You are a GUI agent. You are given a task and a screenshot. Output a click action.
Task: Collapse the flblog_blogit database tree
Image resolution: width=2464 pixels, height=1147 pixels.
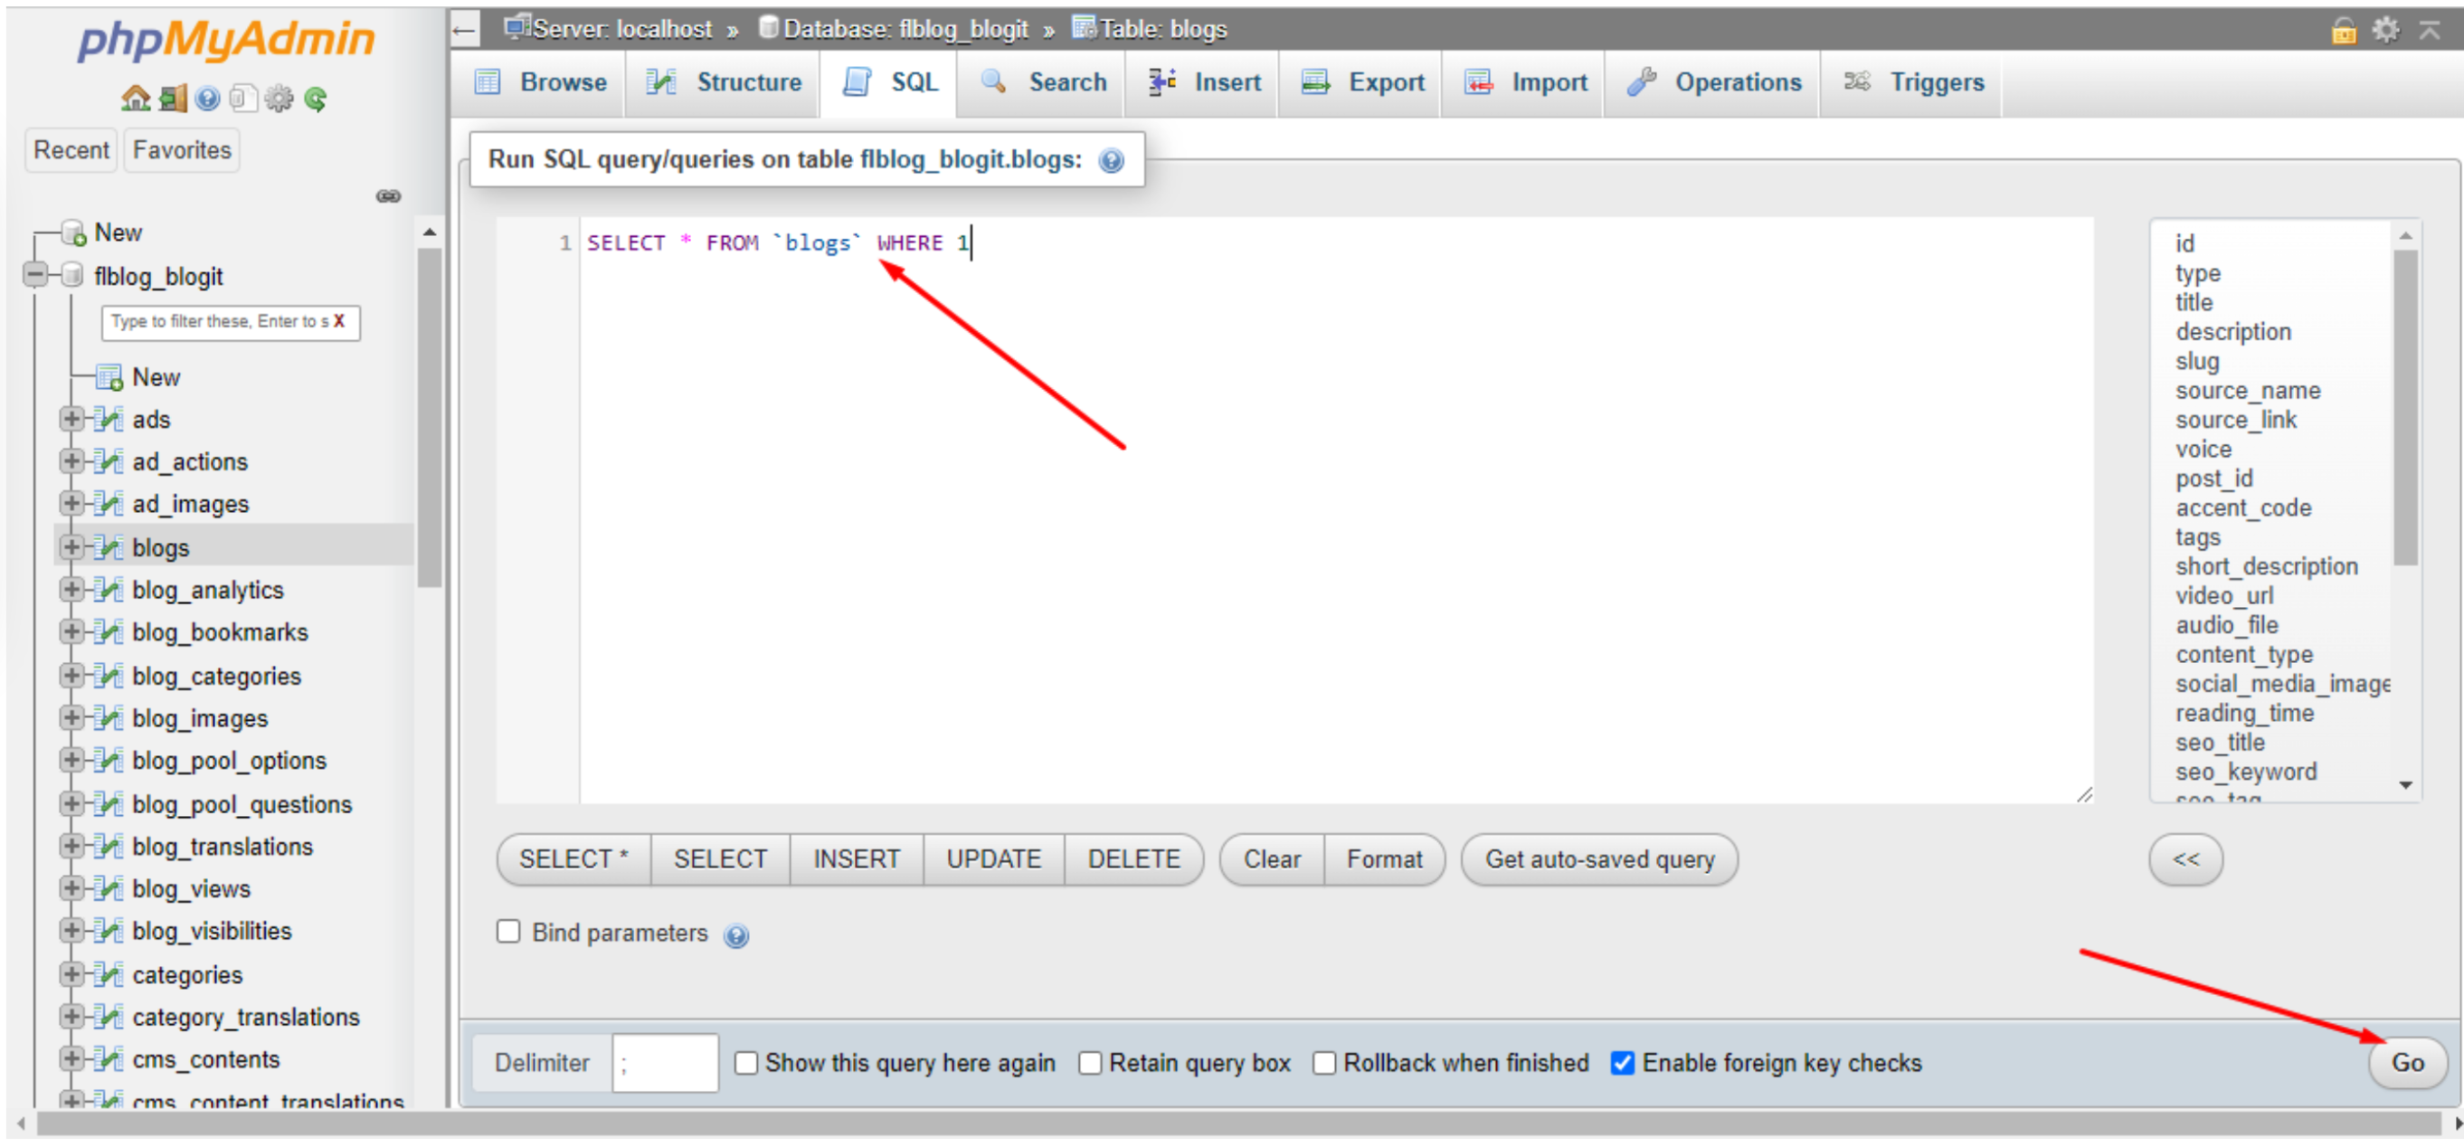(35, 277)
